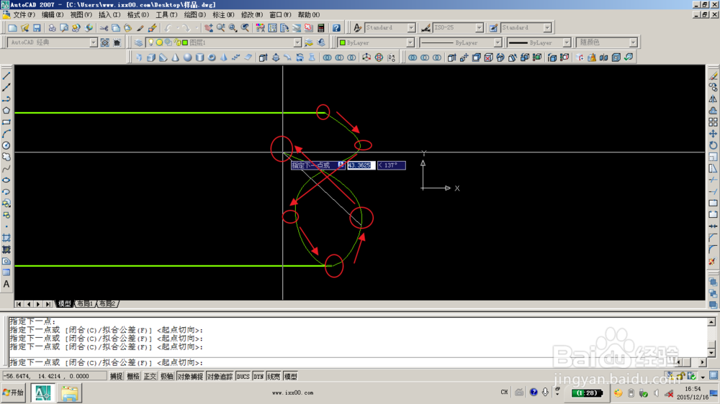The height and width of the screenshot is (404, 720).
Task: Switch to the 布局2 layout tab
Action: coord(107,304)
